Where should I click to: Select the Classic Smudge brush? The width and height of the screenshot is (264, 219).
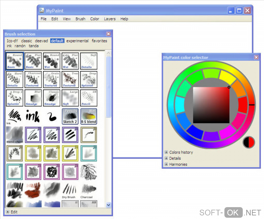[x=52, y=98]
